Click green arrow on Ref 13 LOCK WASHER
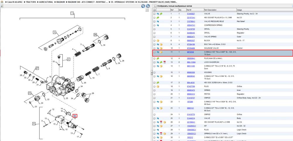 tap(161, 62)
